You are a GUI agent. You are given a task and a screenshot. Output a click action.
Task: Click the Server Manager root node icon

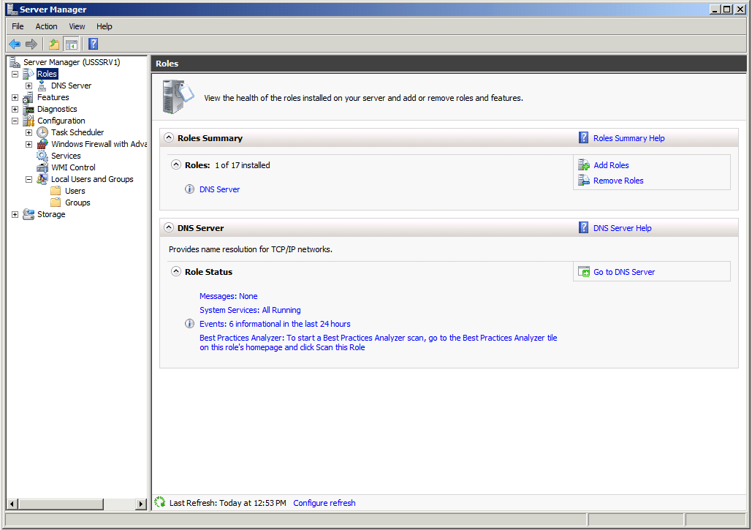click(15, 62)
